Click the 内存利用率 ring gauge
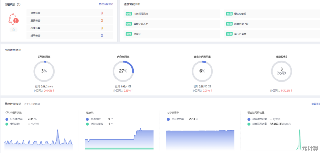The width and height of the screenshot is (320, 153). 123,71
